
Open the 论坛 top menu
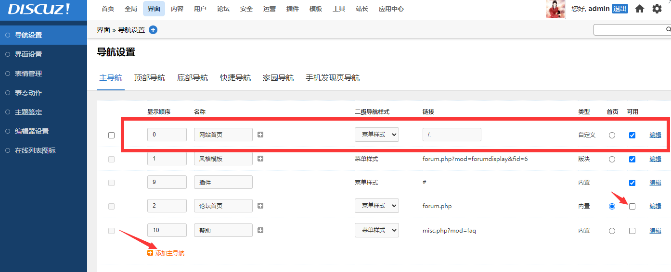click(223, 9)
